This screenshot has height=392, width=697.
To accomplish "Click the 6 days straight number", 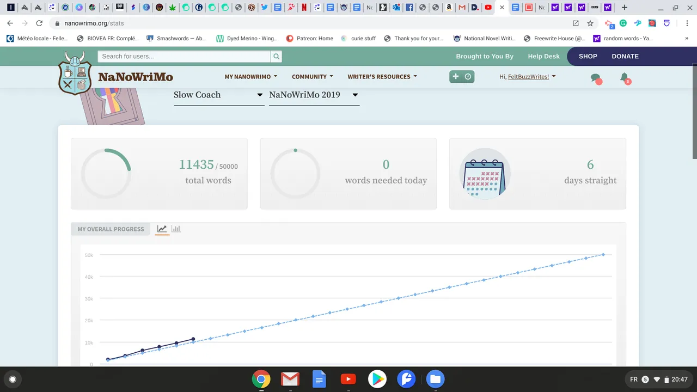I will [590, 164].
